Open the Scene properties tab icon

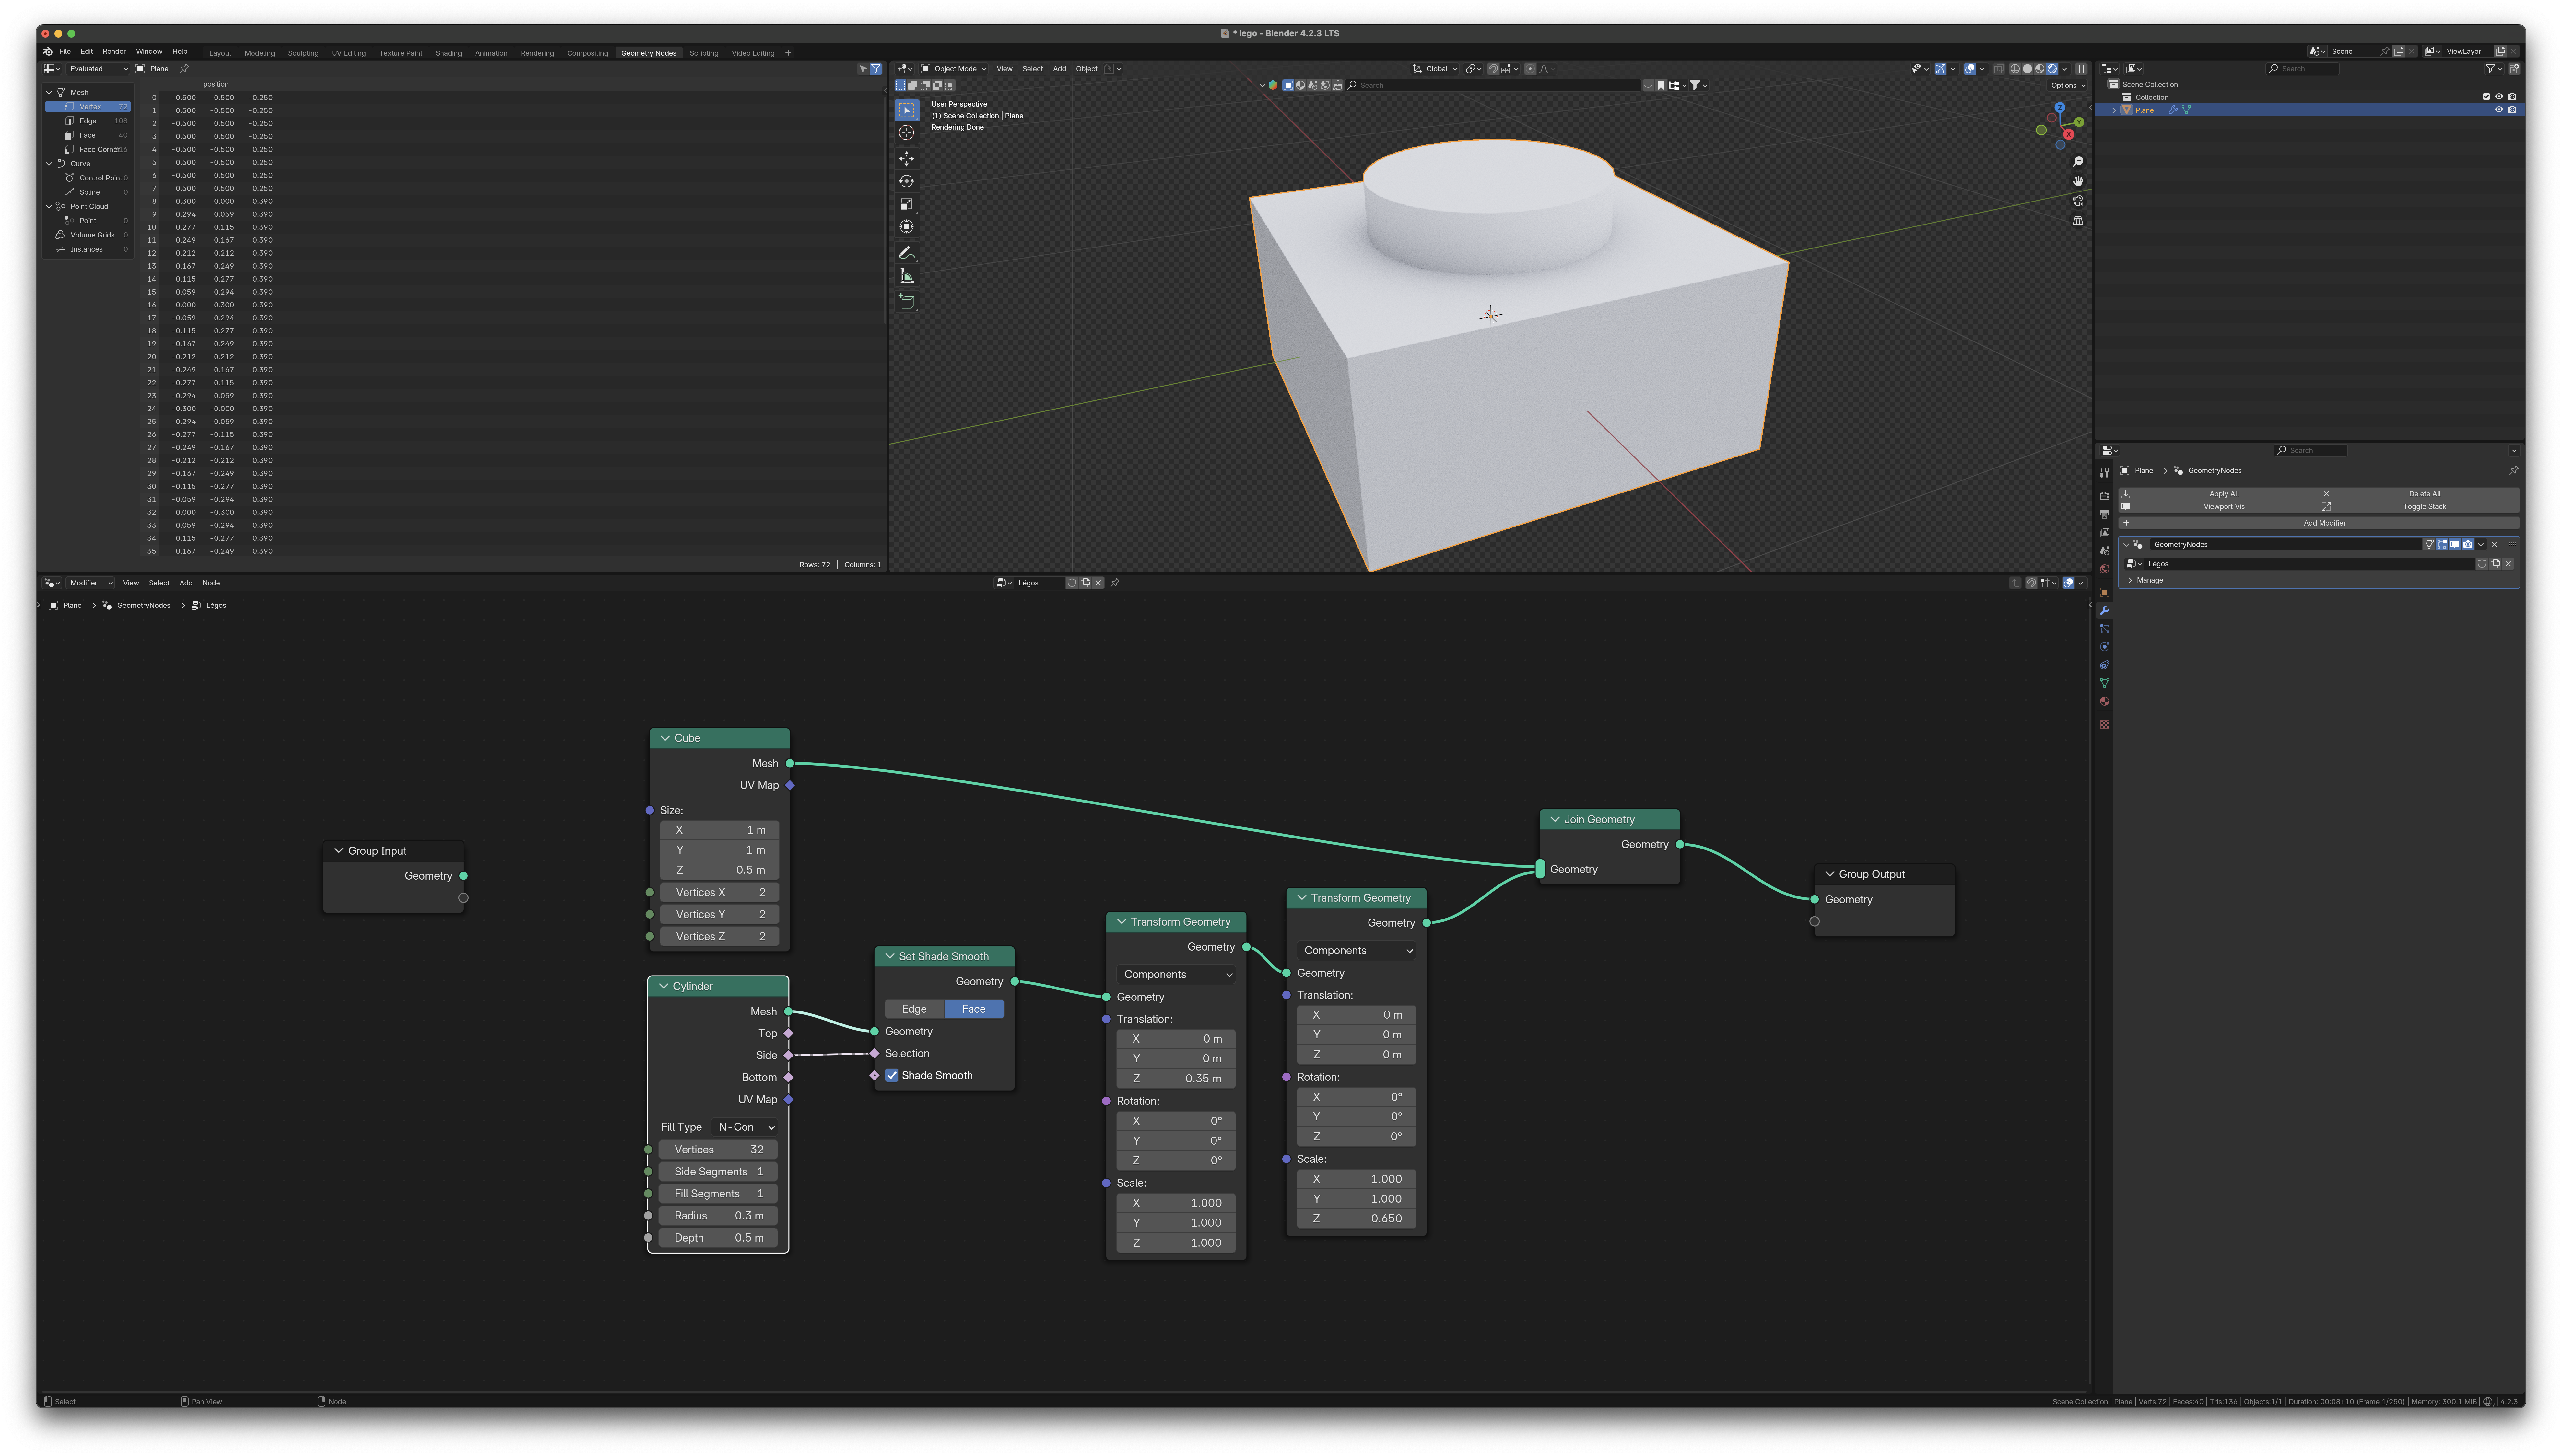[x=2105, y=551]
